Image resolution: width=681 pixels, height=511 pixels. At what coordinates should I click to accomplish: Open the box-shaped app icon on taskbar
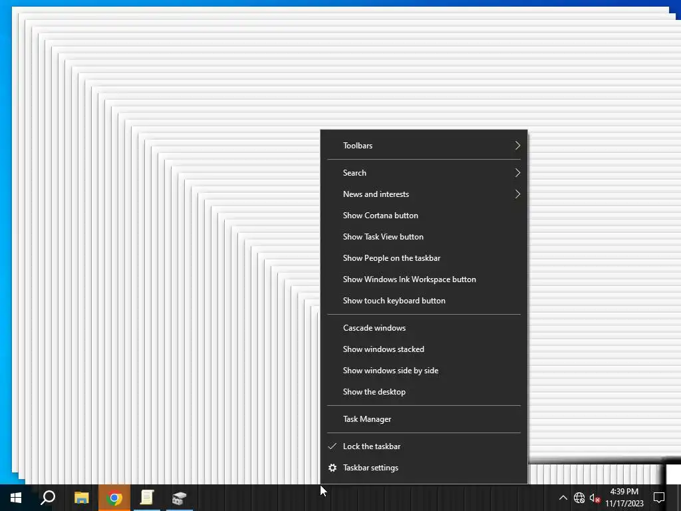tap(180, 498)
